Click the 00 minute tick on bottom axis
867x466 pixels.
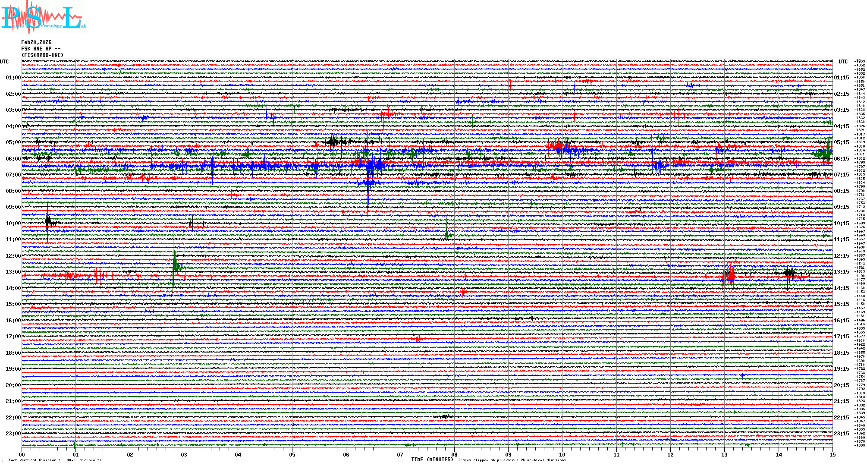(x=22, y=455)
